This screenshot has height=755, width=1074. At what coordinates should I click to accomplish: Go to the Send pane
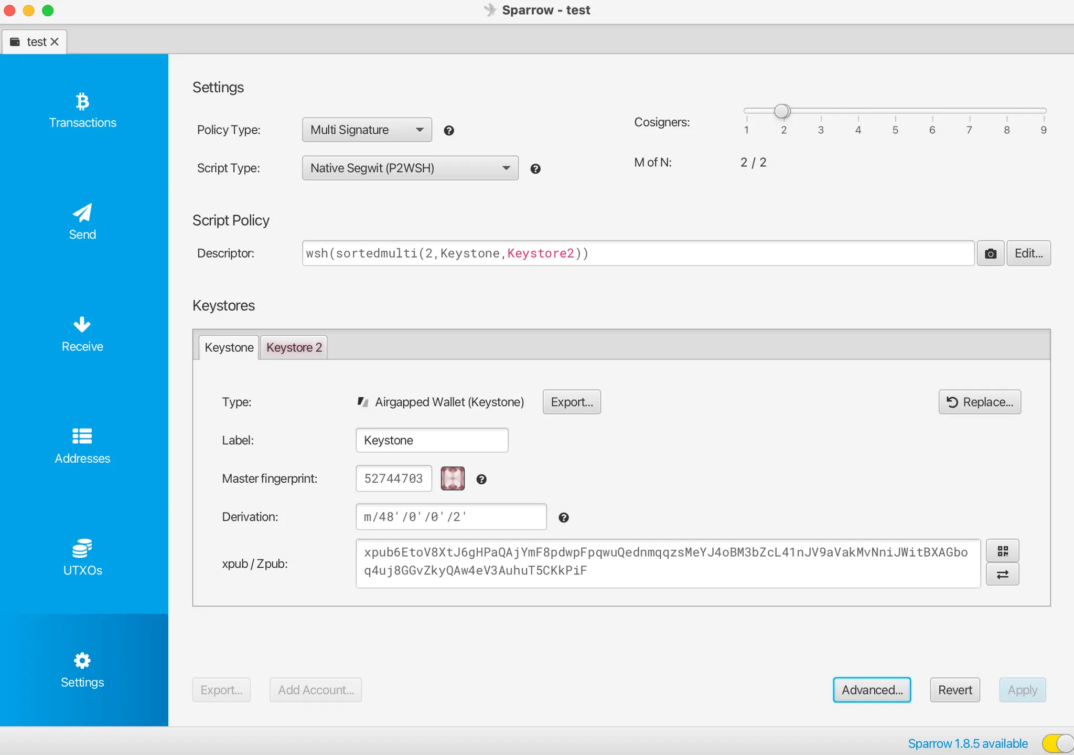coord(82,222)
